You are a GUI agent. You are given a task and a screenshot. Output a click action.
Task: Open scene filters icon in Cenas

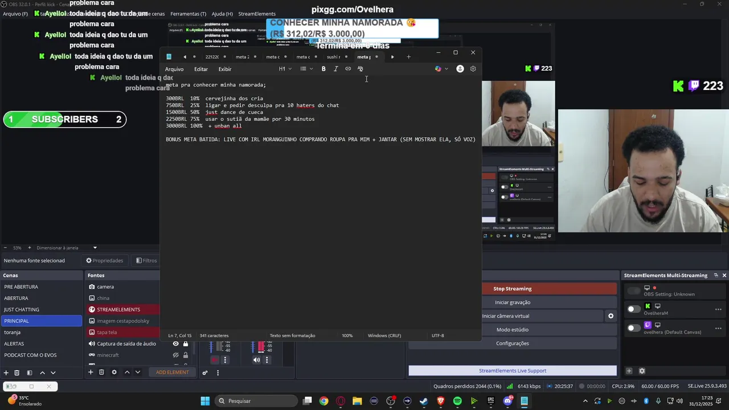click(x=29, y=372)
